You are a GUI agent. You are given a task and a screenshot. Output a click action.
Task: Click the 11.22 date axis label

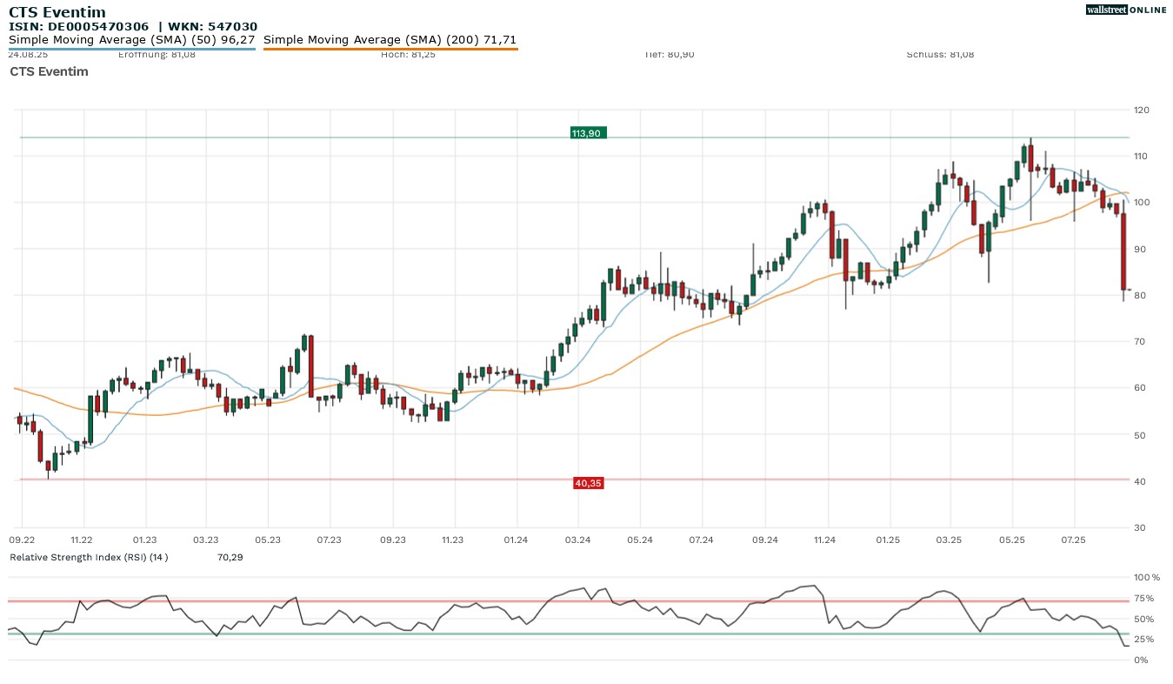[x=82, y=540]
